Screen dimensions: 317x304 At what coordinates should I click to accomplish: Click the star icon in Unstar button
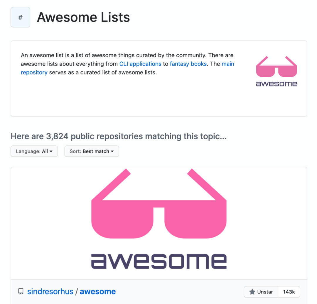click(x=252, y=292)
